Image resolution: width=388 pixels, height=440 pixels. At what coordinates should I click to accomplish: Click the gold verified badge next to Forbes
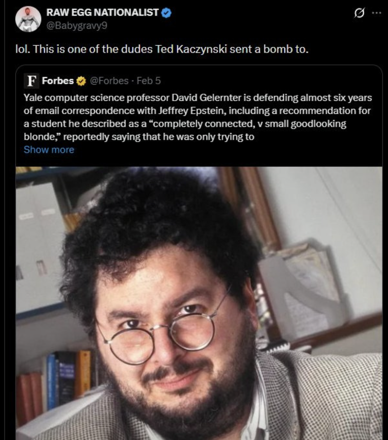[x=81, y=81]
